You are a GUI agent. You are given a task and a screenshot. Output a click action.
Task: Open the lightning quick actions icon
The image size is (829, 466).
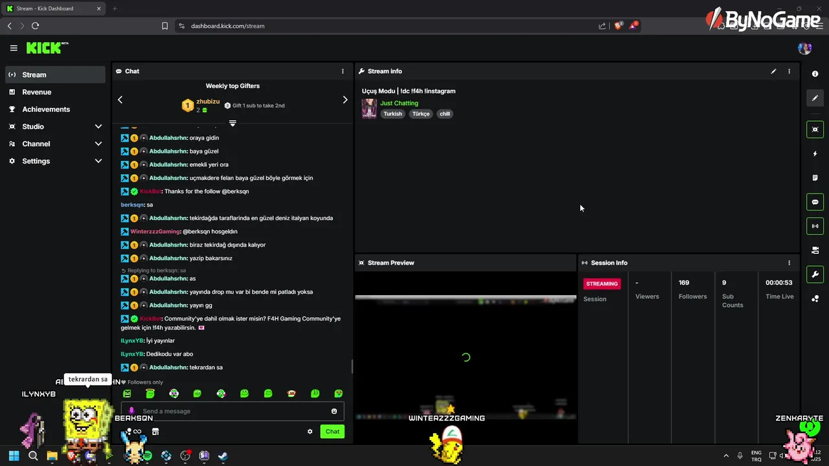pos(815,154)
